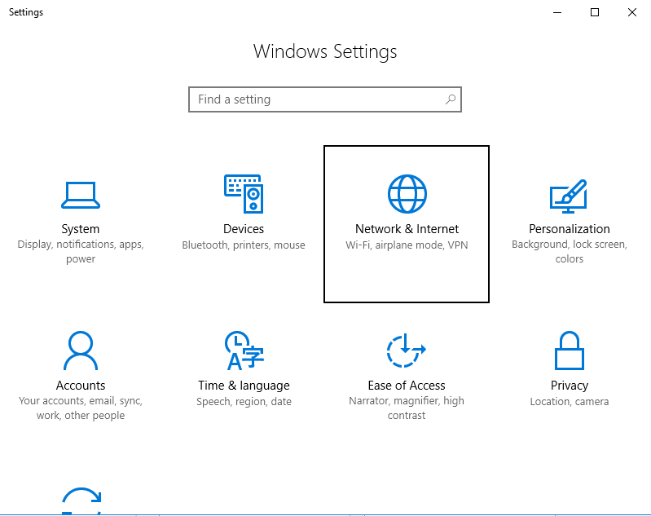Open the Devices keyboard and speaker icon
Screen dimensions: 651x516
pyautogui.click(x=244, y=194)
